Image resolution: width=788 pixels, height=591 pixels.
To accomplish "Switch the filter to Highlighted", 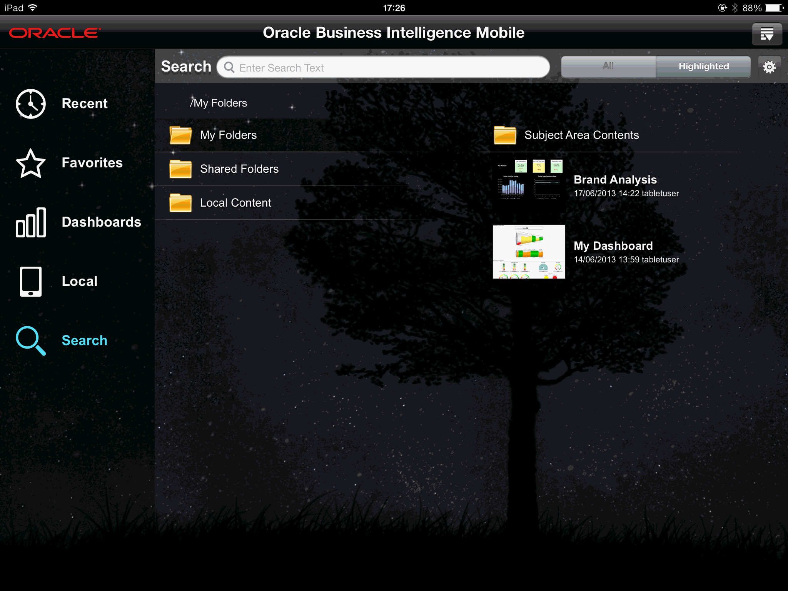I will pyautogui.click(x=703, y=67).
